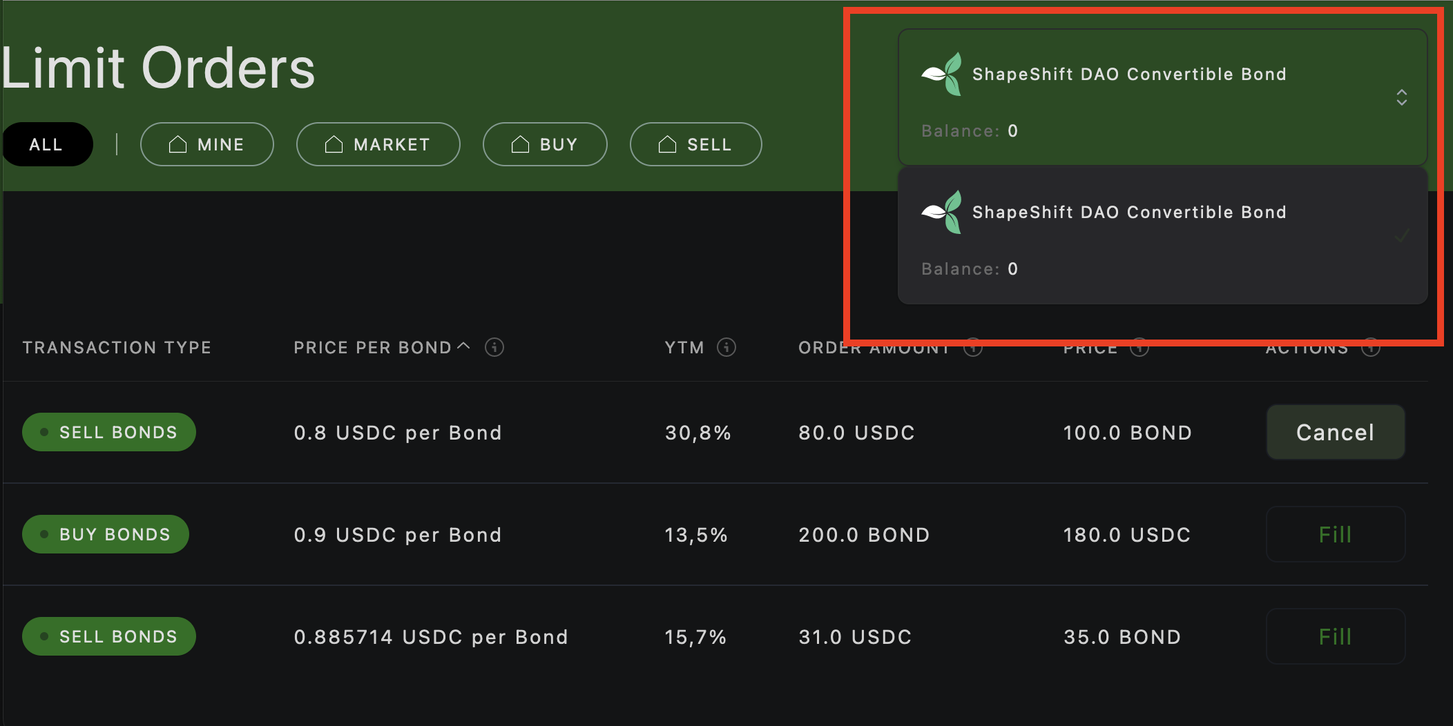
Task: Click ShapeShift leaf logo in selected bond
Action: [x=942, y=74]
